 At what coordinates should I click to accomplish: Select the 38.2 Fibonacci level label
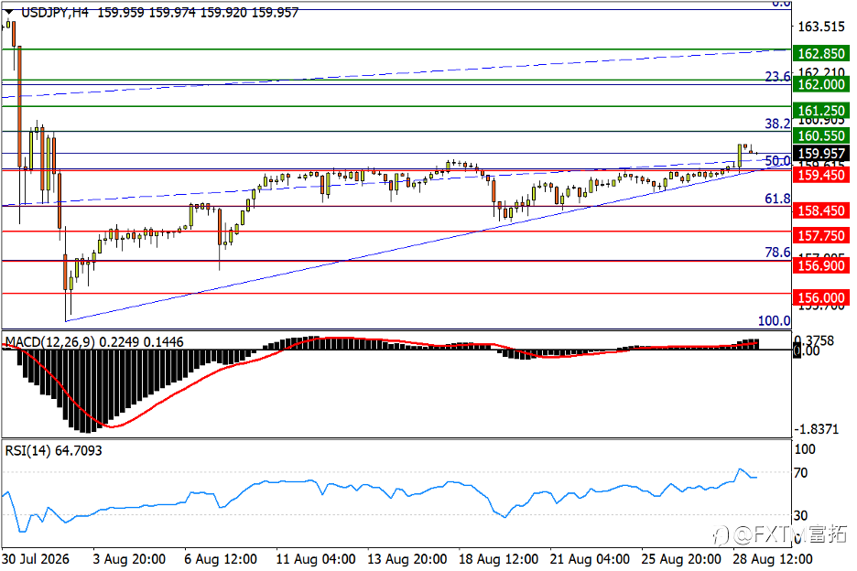click(777, 124)
